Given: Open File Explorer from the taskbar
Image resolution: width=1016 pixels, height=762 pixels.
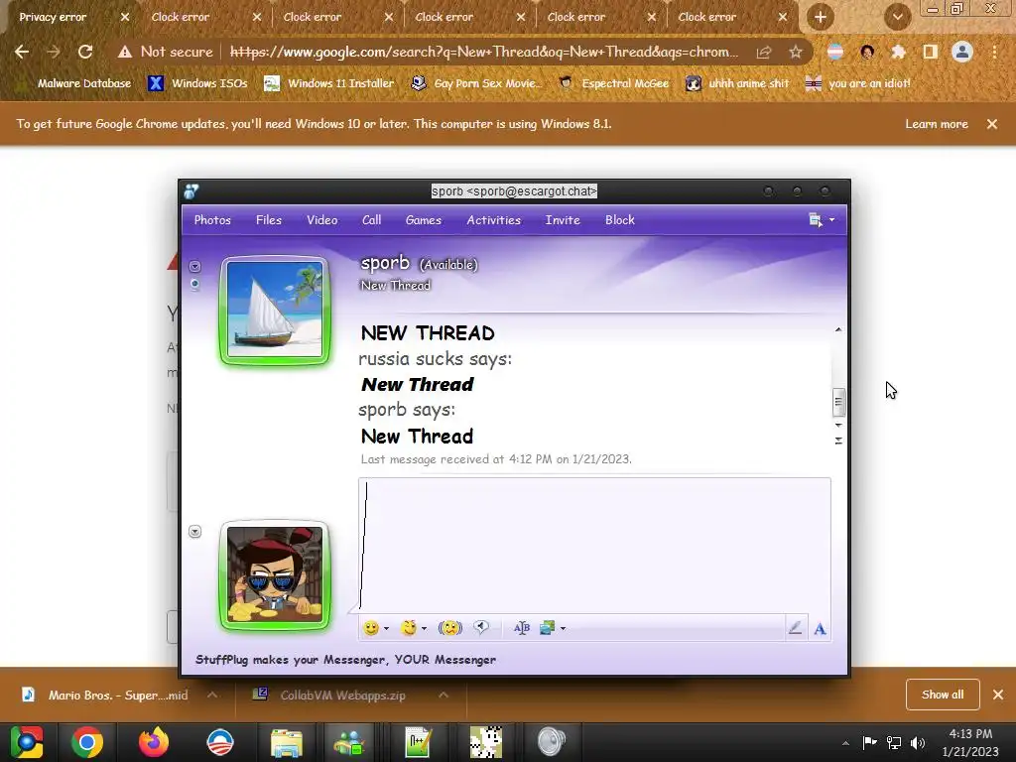Looking at the screenshot, I should [x=287, y=742].
